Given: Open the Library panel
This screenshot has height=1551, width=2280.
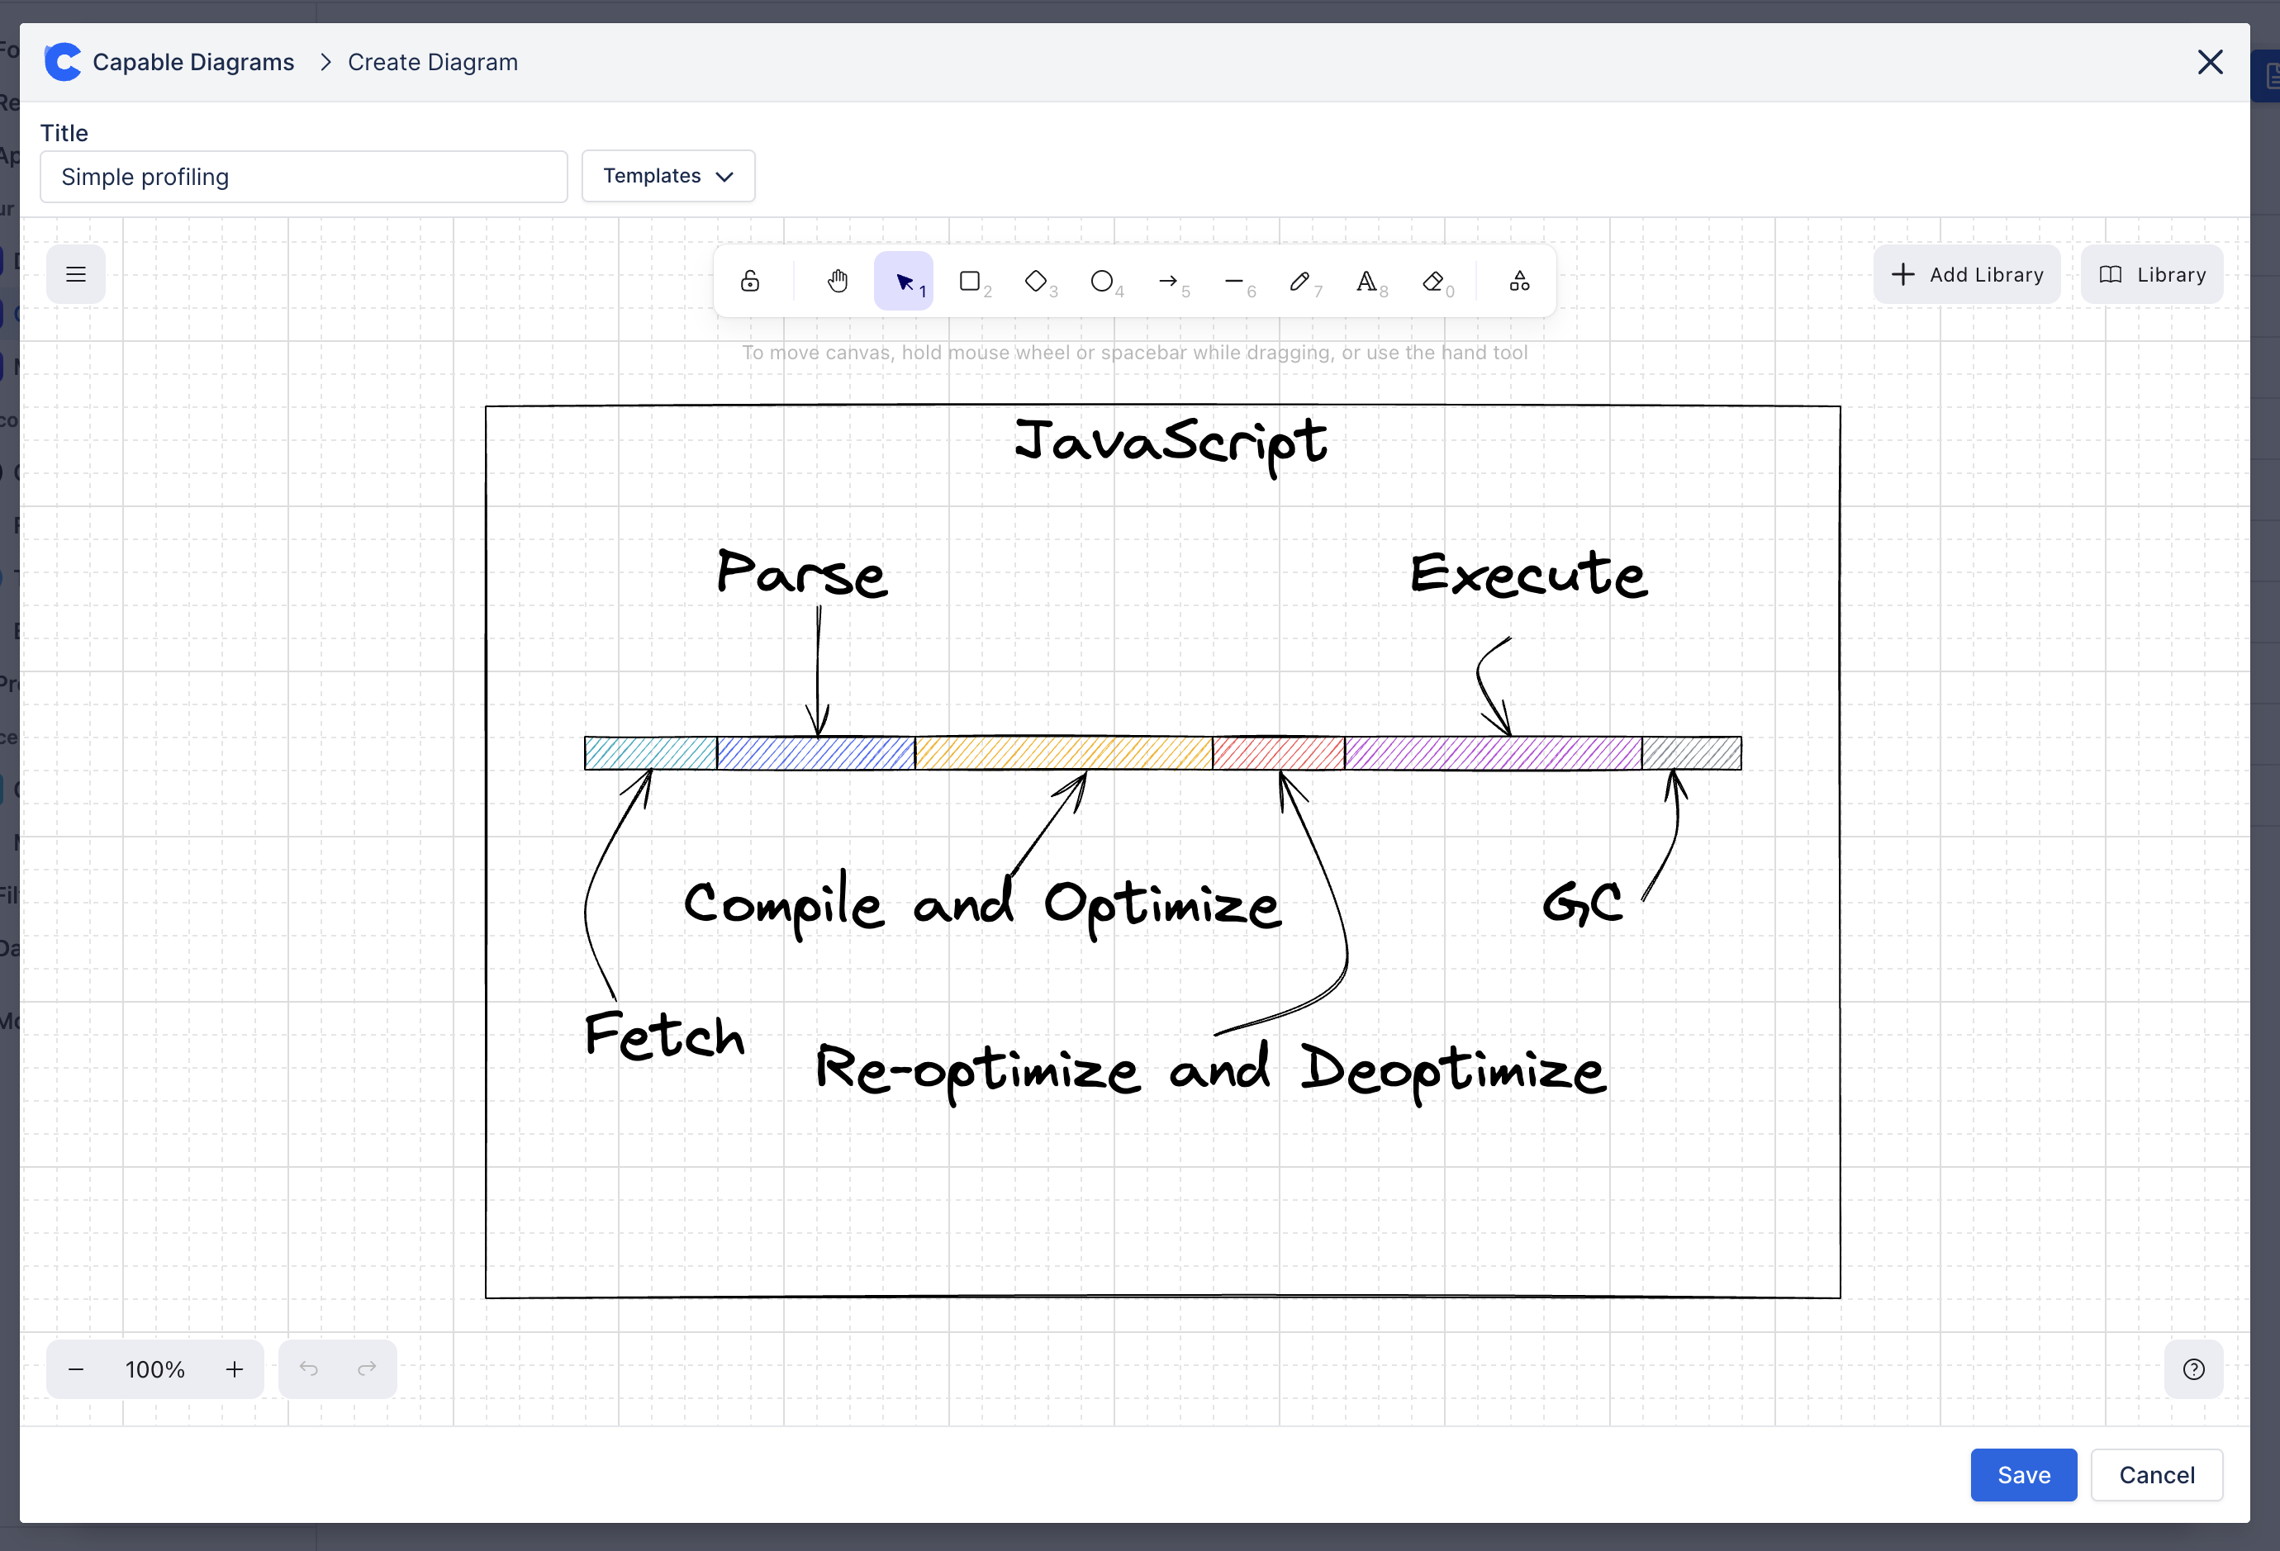Looking at the screenshot, I should [x=2151, y=275].
